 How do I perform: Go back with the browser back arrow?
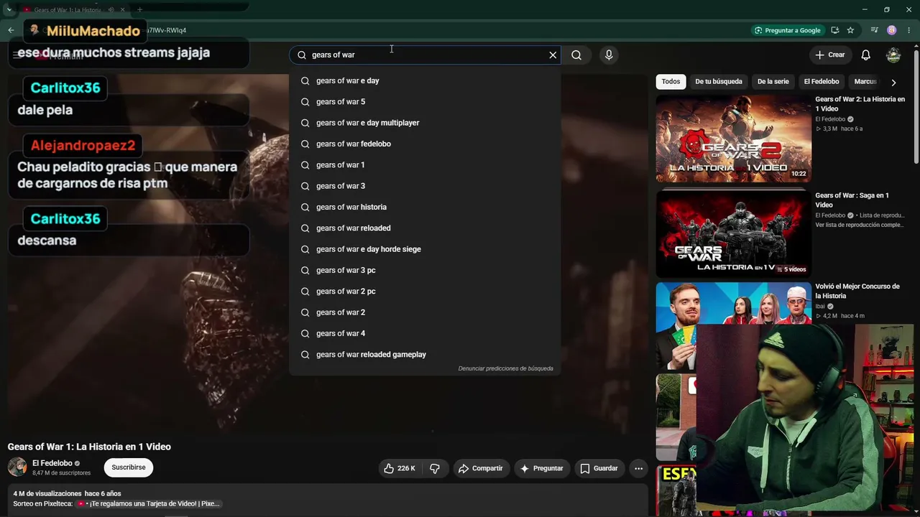(x=11, y=30)
